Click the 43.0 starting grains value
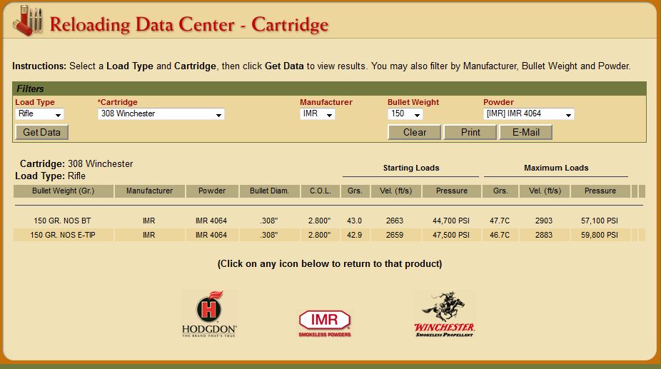 pos(354,221)
